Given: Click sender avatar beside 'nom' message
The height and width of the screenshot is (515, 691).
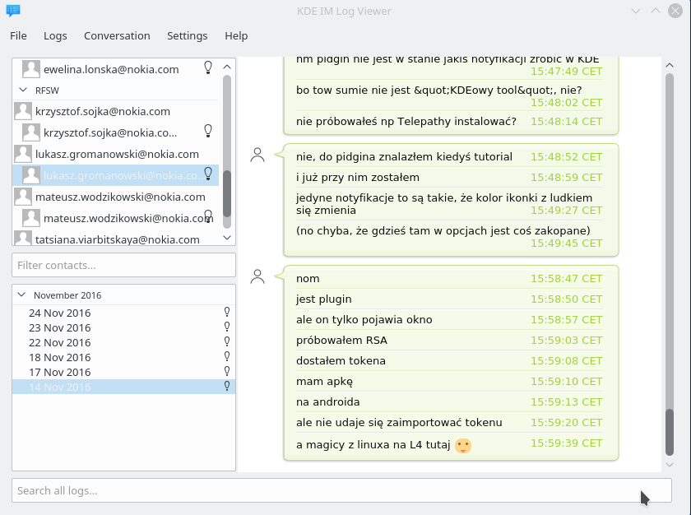Looking at the screenshot, I should pos(257,276).
